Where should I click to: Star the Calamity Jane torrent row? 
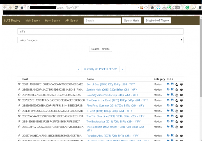19,95
